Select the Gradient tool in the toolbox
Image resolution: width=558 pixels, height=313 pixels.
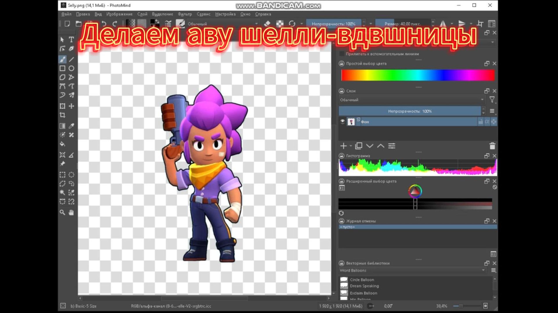[62, 126]
